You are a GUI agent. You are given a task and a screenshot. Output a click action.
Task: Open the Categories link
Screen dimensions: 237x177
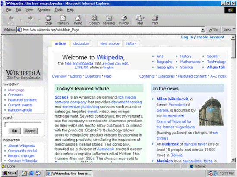[x=166, y=76]
